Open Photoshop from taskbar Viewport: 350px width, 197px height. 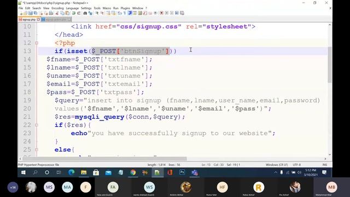[x=182, y=172]
